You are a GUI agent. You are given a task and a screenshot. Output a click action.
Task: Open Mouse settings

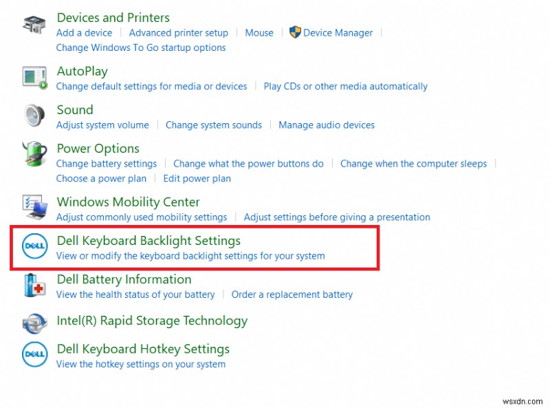click(258, 32)
